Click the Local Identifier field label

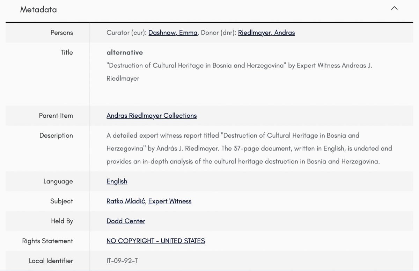(x=51, y=261)
